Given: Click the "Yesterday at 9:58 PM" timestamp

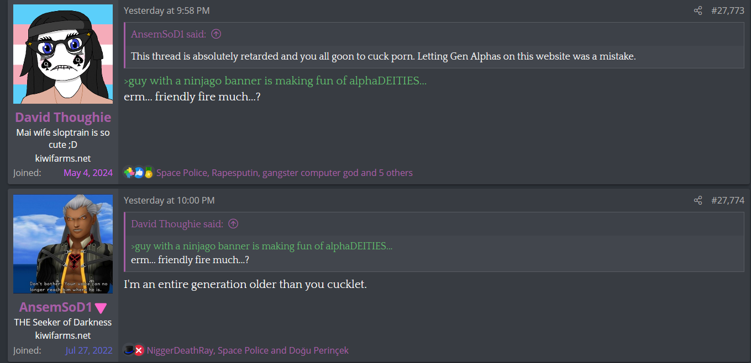Looking at the screenshot, I should point(166,10).
